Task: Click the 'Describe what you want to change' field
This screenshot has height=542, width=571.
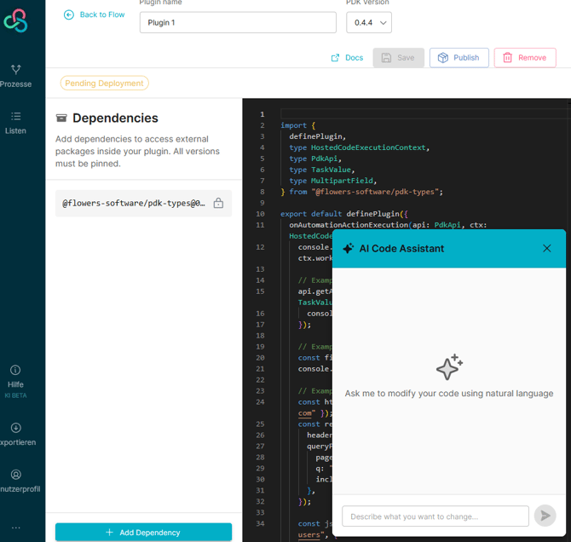Action: (435, 516)
